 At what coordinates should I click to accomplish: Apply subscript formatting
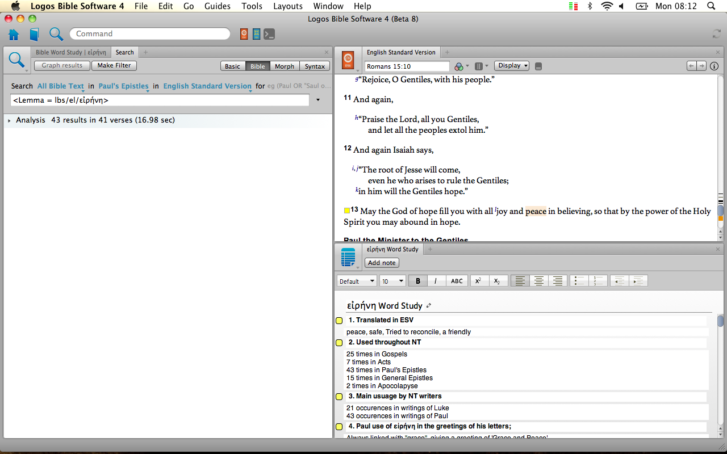(x=497, y=281)
